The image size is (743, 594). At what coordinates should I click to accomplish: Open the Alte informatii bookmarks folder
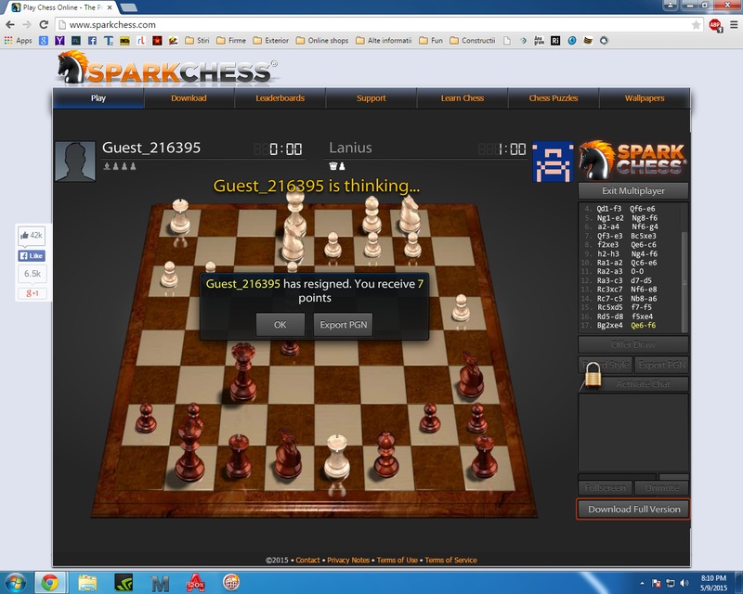(x=384, y=41)
